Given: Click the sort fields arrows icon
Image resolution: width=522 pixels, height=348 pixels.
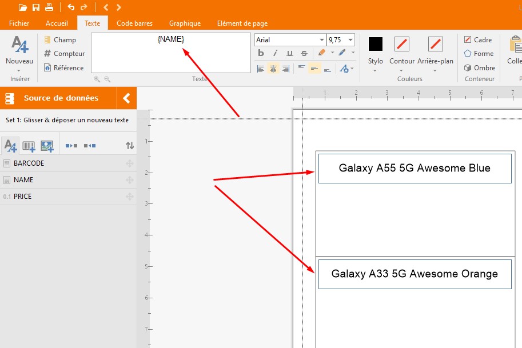Looking at the screenshot, I should click(x=130, y=146).
